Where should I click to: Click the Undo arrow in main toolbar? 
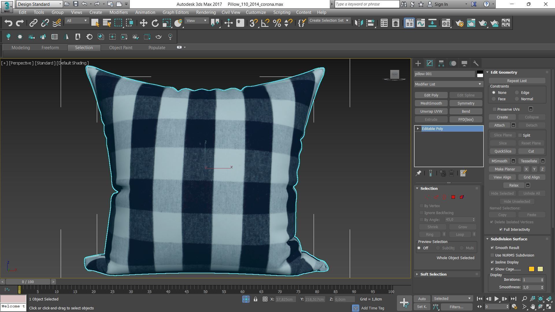point(8,23)
